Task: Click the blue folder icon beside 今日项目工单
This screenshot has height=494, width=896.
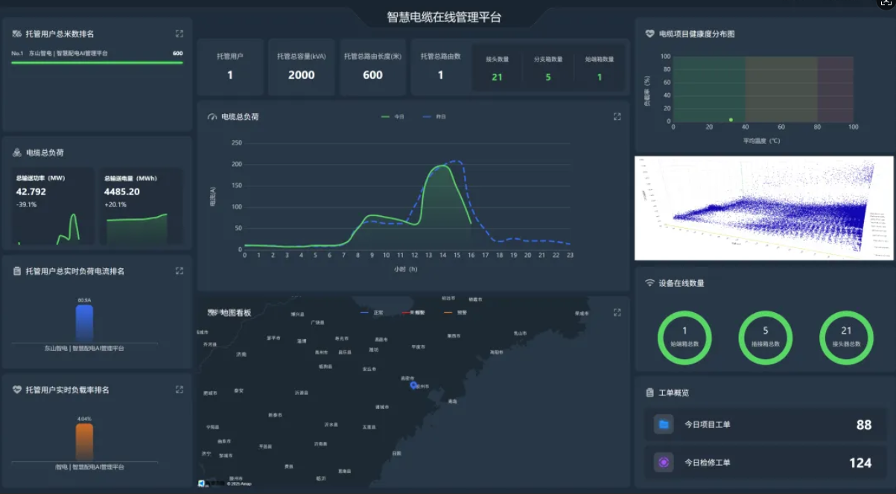Action: coord(663,424)
